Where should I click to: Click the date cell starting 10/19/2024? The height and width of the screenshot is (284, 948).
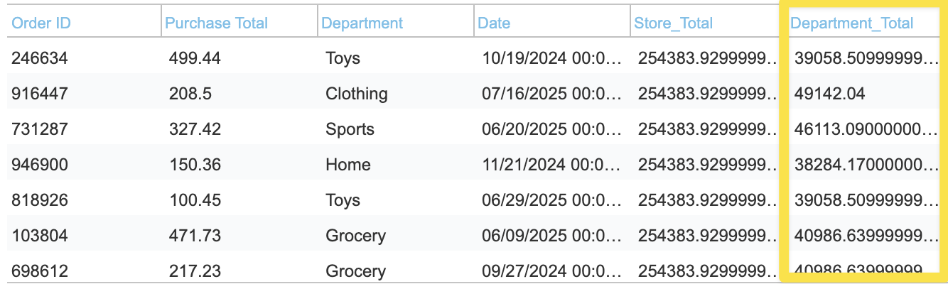pyautogui.click(x=554, y=58)
